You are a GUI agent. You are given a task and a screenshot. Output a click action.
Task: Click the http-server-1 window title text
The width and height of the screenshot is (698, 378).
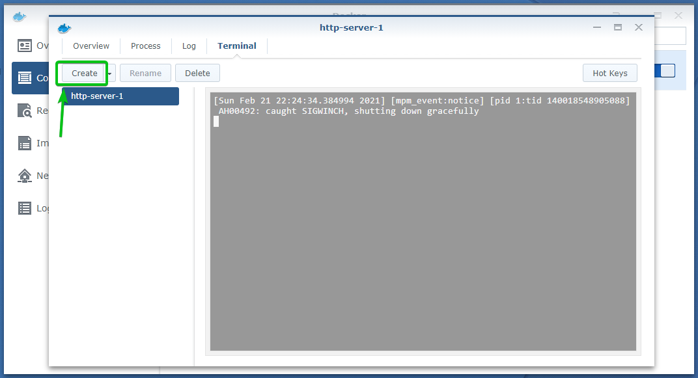[351, 27]
